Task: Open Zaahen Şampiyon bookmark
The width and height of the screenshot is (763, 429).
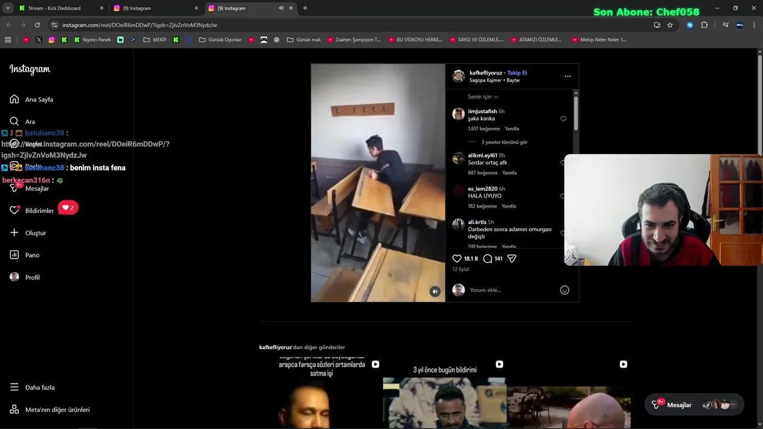Action: (x=353, y=40)
